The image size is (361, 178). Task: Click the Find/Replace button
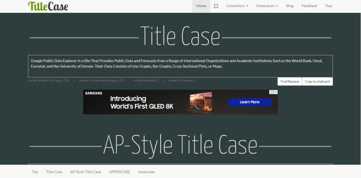290,81
